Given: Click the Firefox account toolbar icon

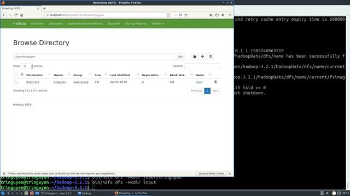Looking at the screenshot, I should [x=223, y=15].
